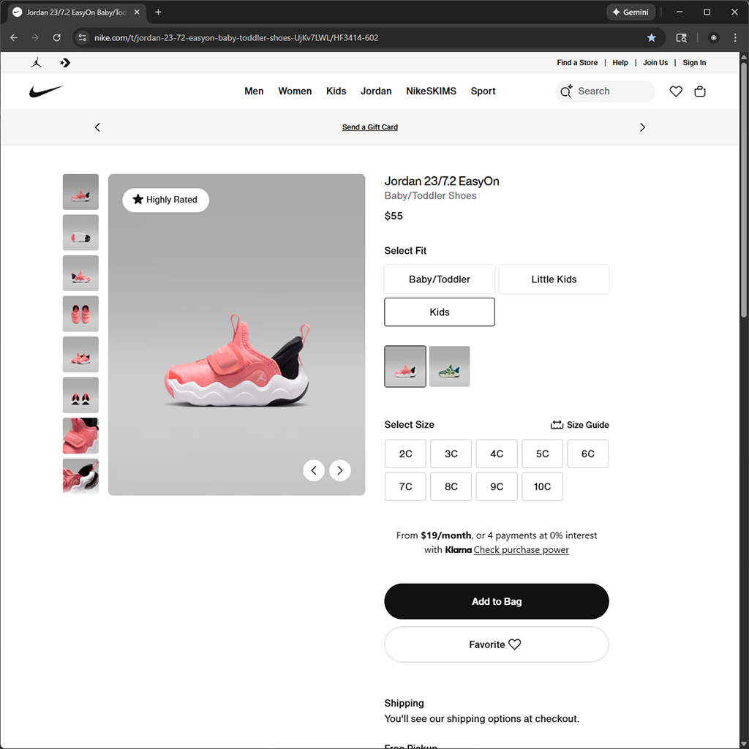Click the search magnifier icon

point(566,91)
